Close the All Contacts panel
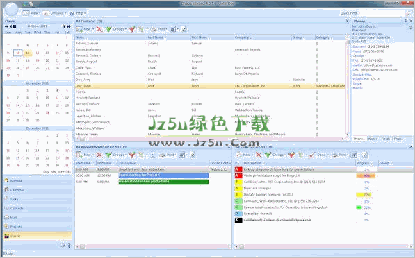 pos(348,21)
